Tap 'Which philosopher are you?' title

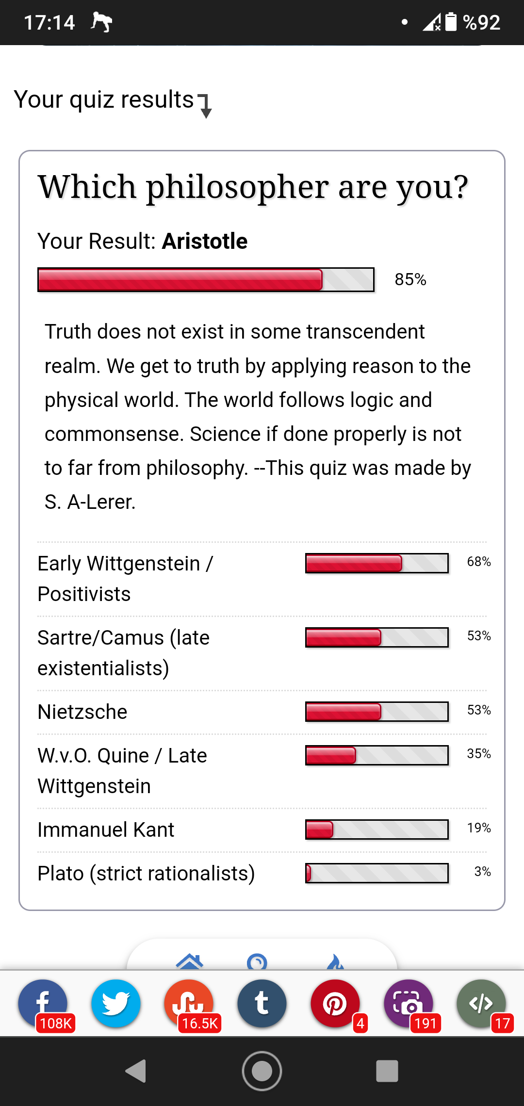tap(253, 187)
